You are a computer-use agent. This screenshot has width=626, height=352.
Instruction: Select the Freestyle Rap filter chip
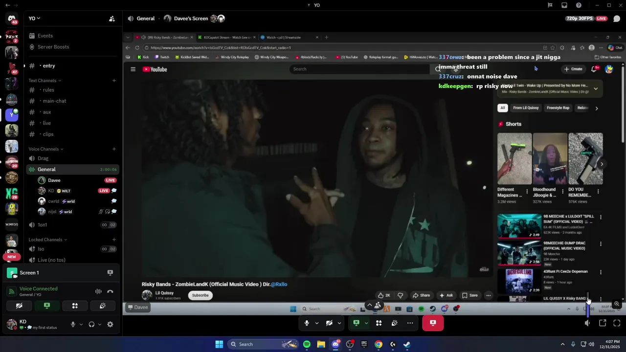point(558,108)
